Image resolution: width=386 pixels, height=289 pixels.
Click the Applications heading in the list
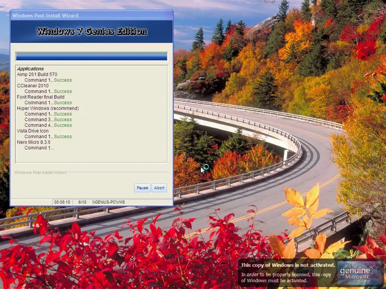[x=30, y=69]
